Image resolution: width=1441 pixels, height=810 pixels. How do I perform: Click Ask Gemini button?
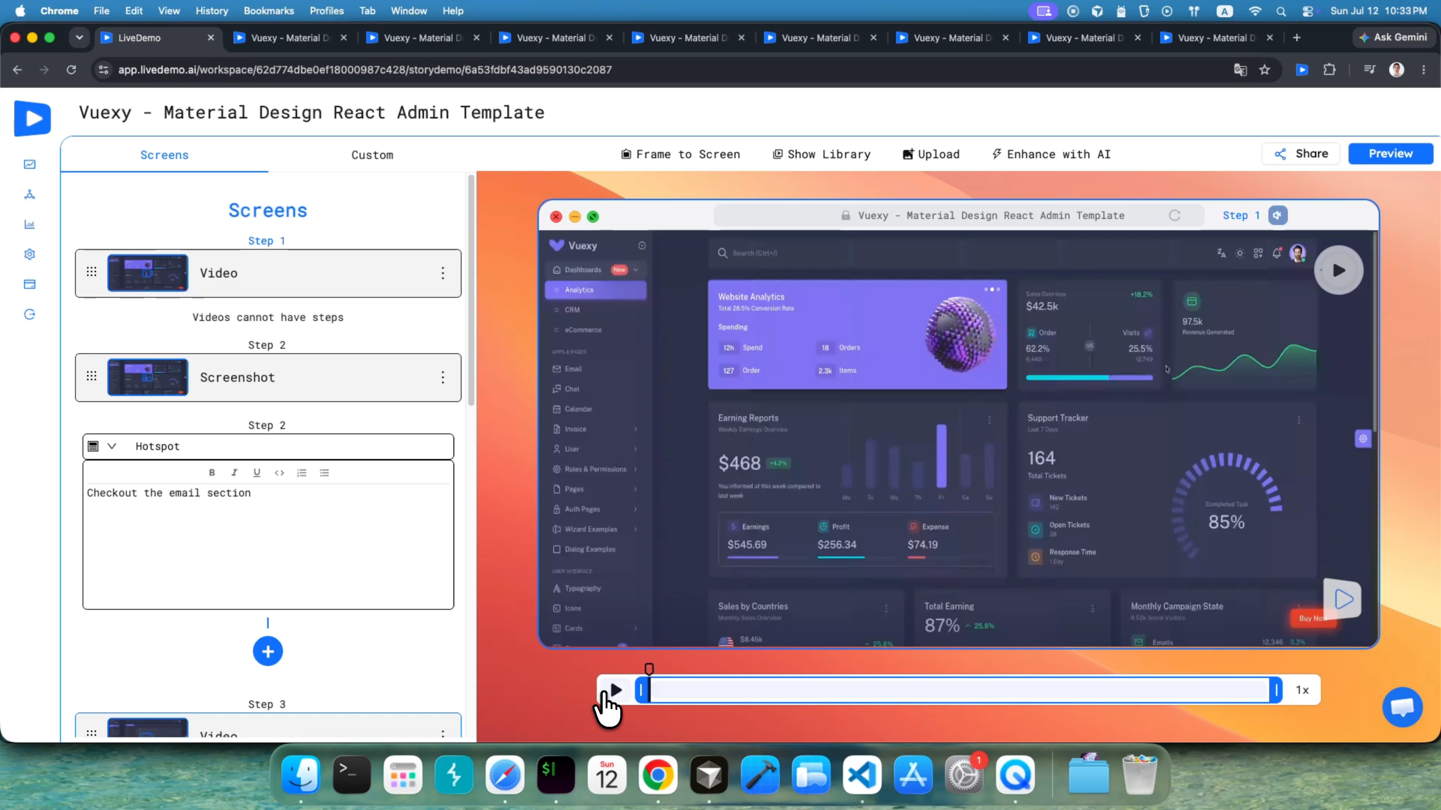click(x=1393, y=37)
